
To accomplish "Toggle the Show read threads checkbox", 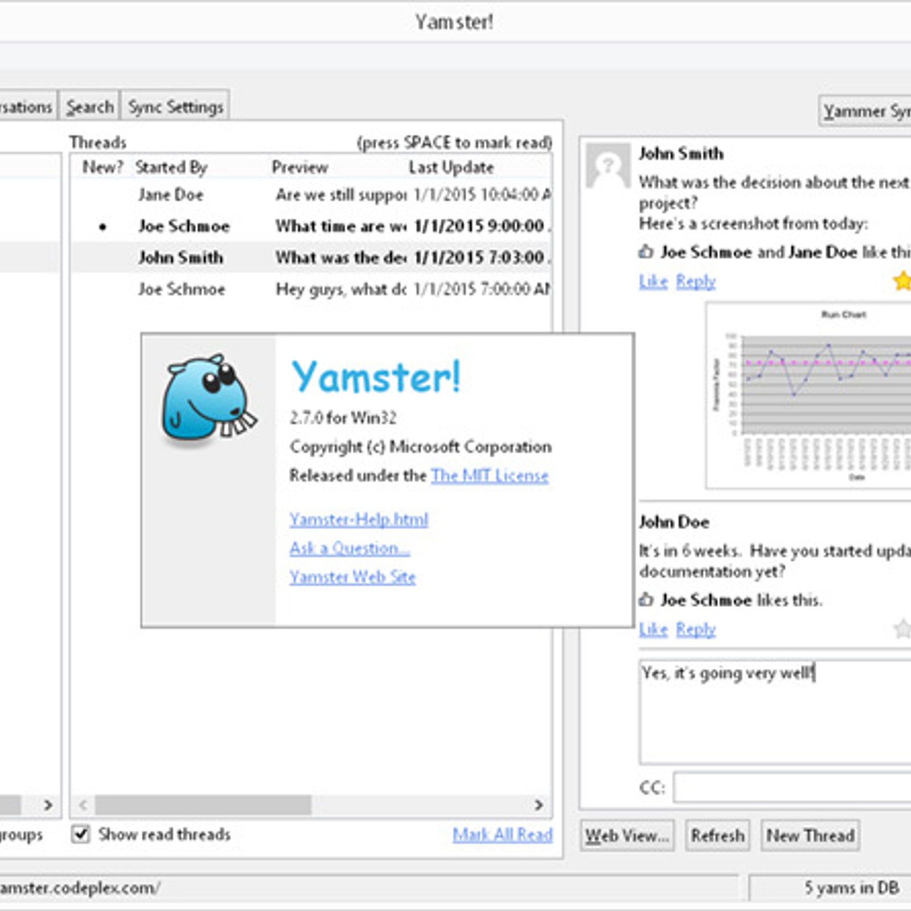I will click(x=81, y=835).
